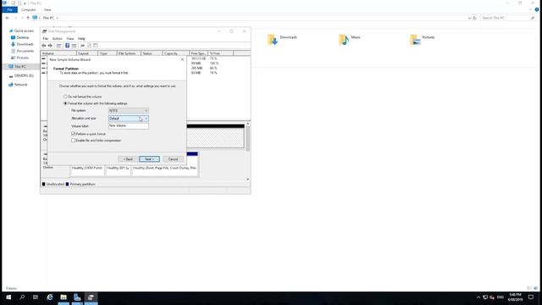Expand File Explorer address history dropdown
The height and width of the screenshot is (305, 542).
click(x=469, y=18)
